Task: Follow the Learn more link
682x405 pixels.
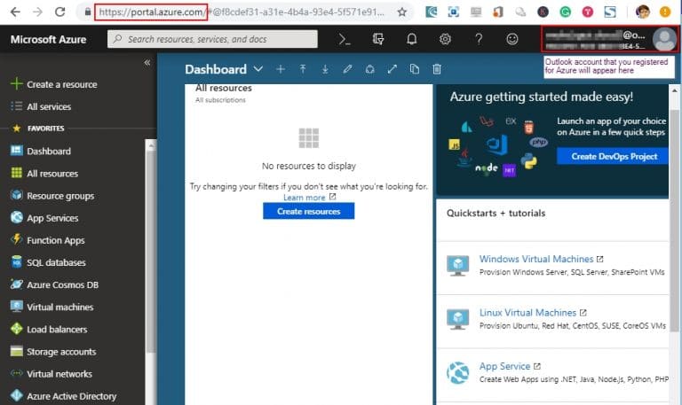Action: pyautogui.click(x=304, y=198)
